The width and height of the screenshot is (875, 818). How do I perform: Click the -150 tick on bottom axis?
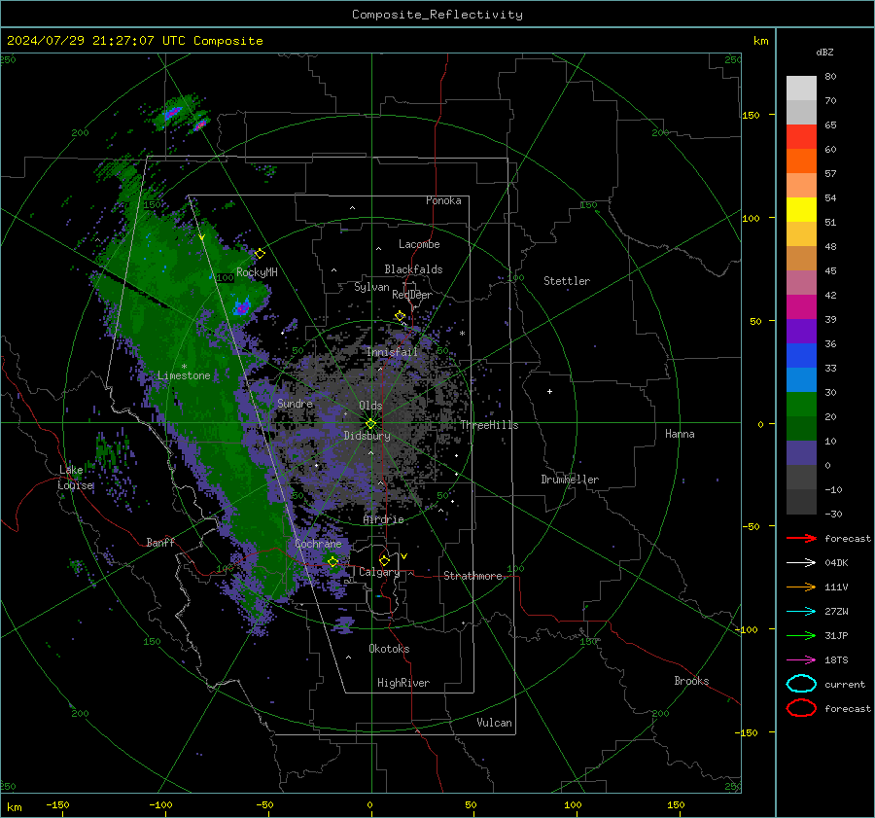pos(57,804)
